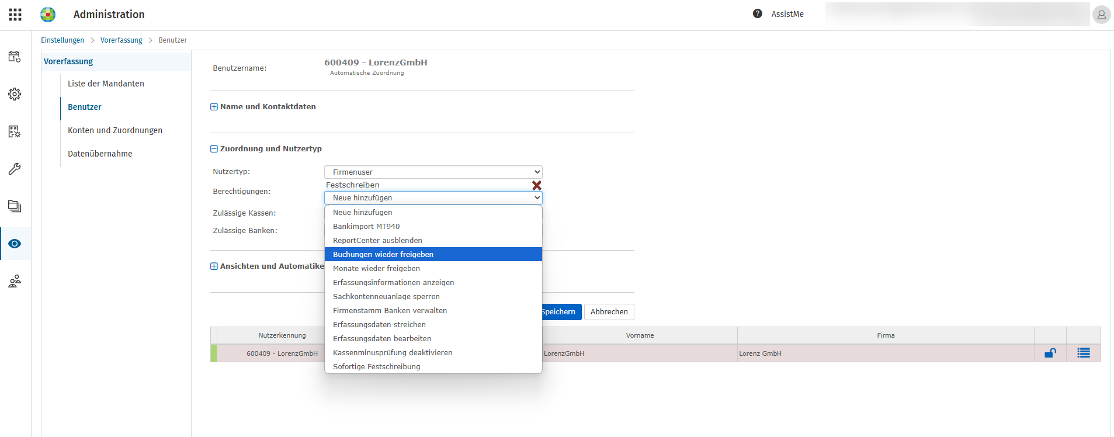Screen dimensions: 1114x437
Task: Expand the Name und Kontaktdaten section
Action: (x=214, y=107)
